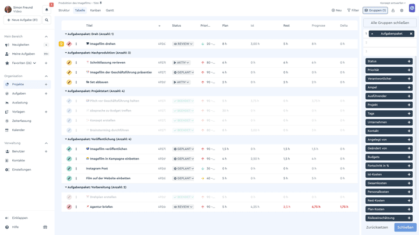Remove the Aufgabenpaket grouping with X

tap(411, 34)
